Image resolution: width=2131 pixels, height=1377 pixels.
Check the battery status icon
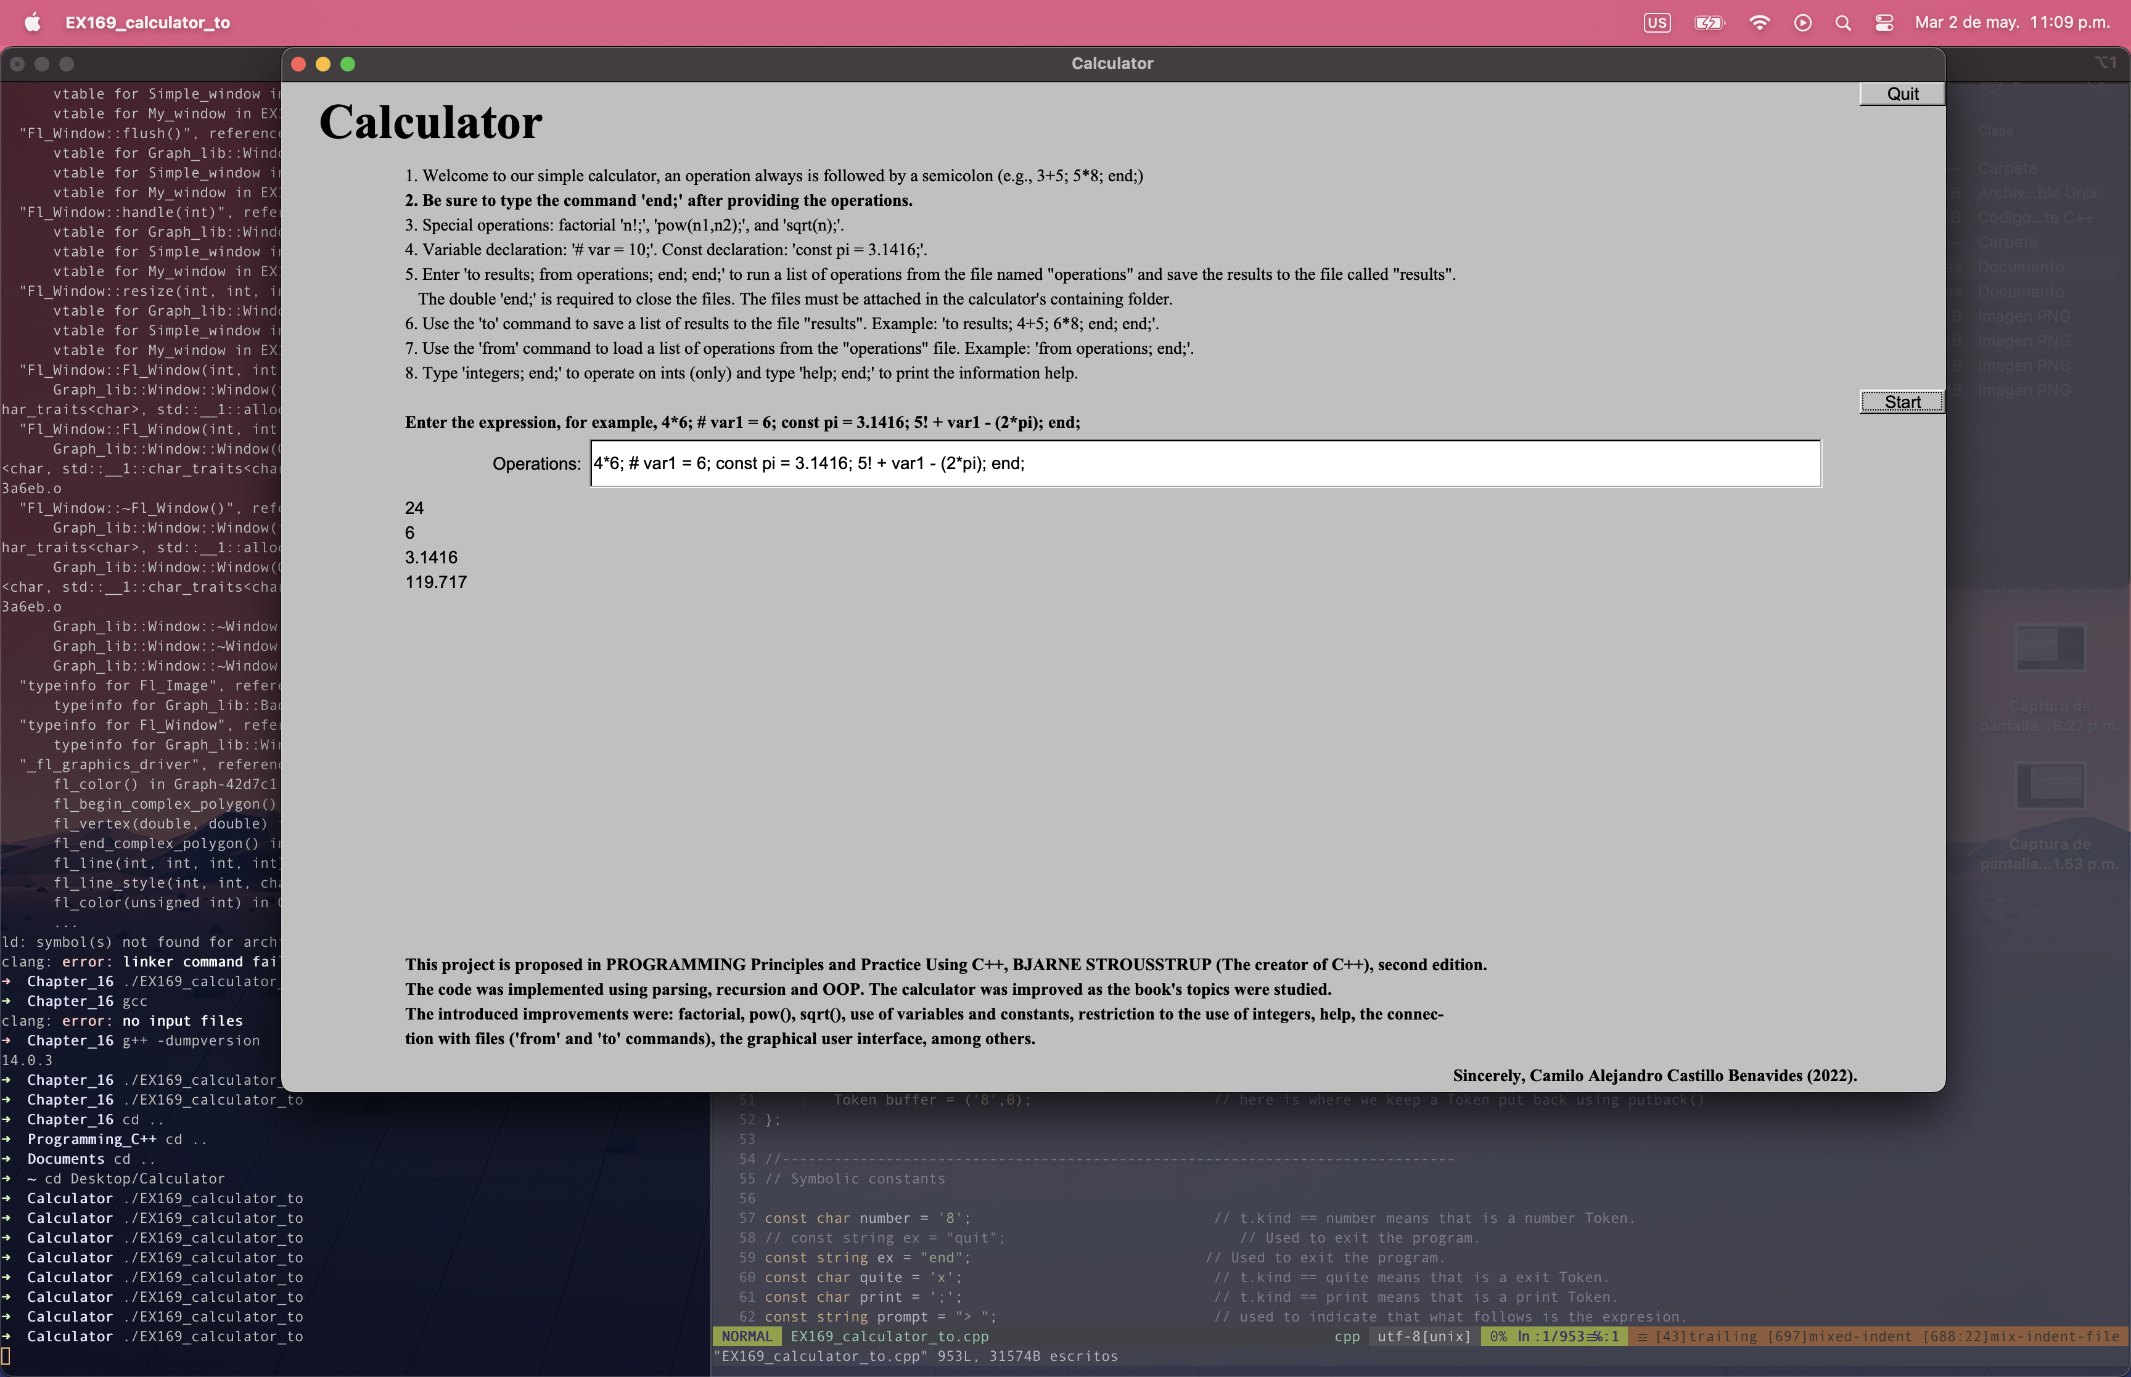click(1710, 22)
